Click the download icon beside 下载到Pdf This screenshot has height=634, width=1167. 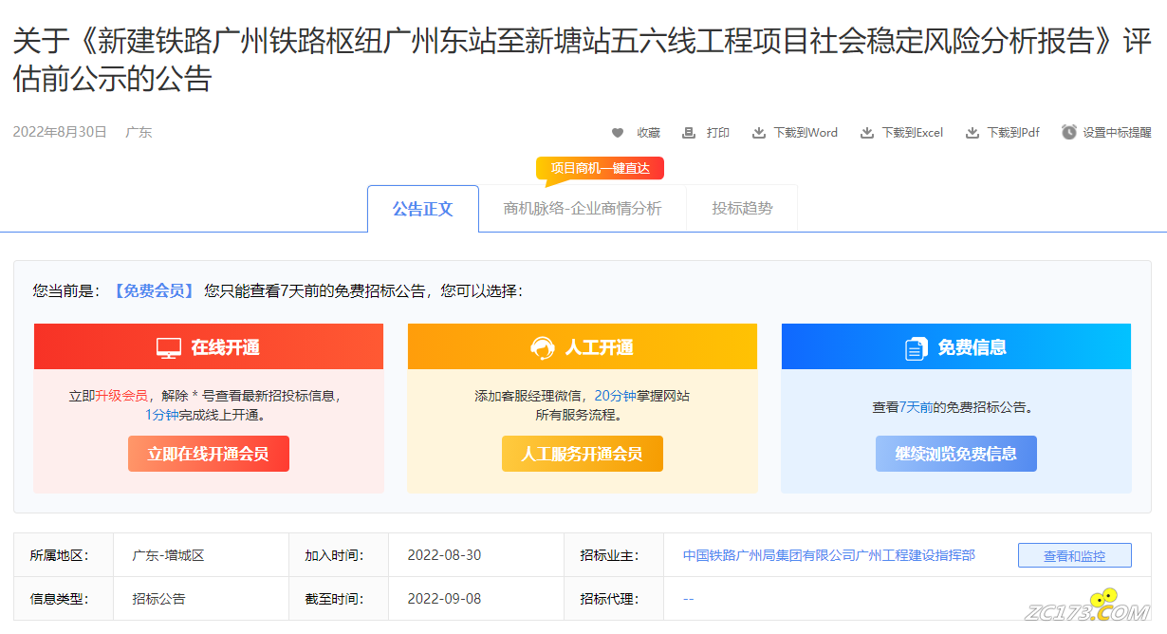972,133
